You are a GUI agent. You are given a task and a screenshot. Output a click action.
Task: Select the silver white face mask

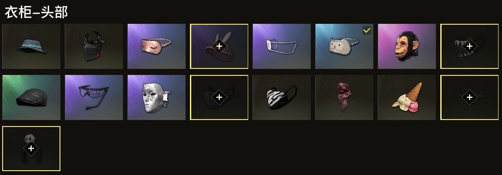[156, 97]
